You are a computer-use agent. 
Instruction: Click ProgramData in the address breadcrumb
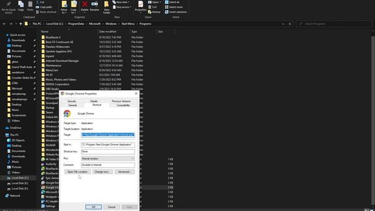click(76, 24)
